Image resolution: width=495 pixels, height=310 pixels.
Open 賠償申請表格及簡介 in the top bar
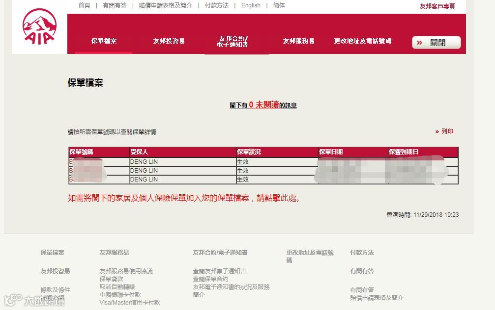point(166,5)
